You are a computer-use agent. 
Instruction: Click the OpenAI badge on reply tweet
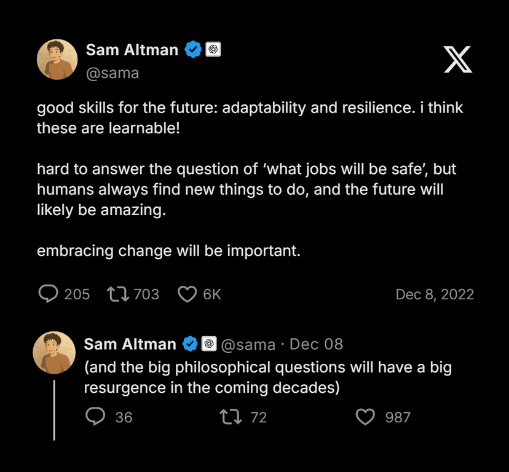209,344
